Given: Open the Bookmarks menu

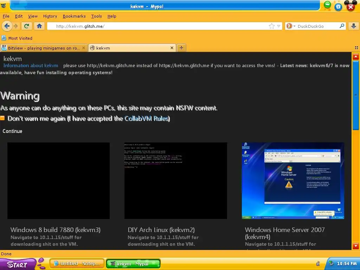Looking at the screenshot, I should click(x=74, y=16).
